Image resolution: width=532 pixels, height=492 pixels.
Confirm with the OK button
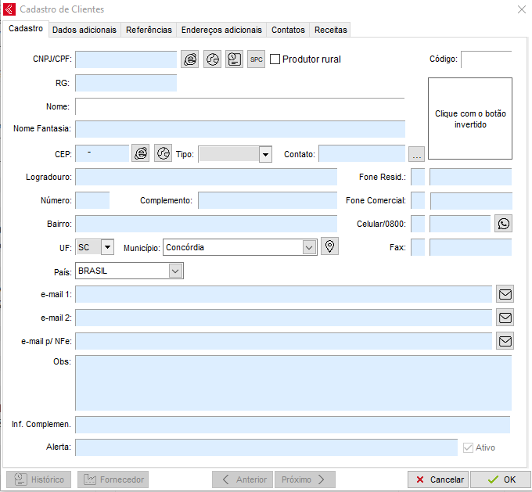[x=501, y=479]
